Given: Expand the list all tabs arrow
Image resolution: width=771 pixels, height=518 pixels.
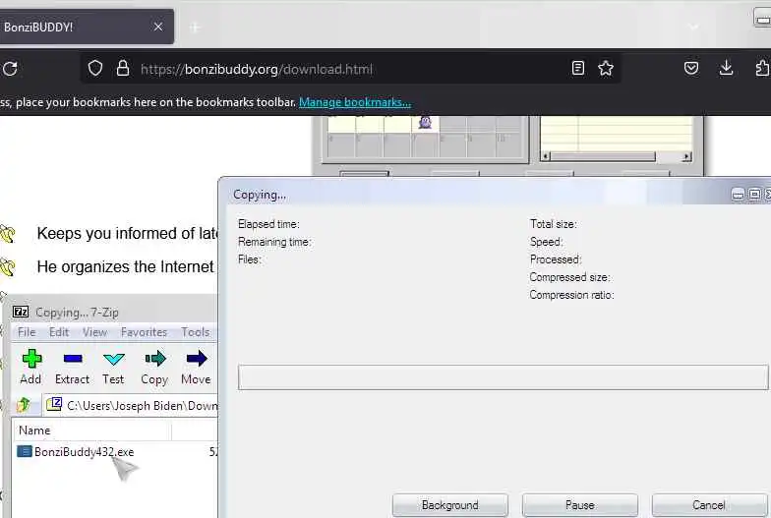Looking at the screenshot, I should [693, 28].
